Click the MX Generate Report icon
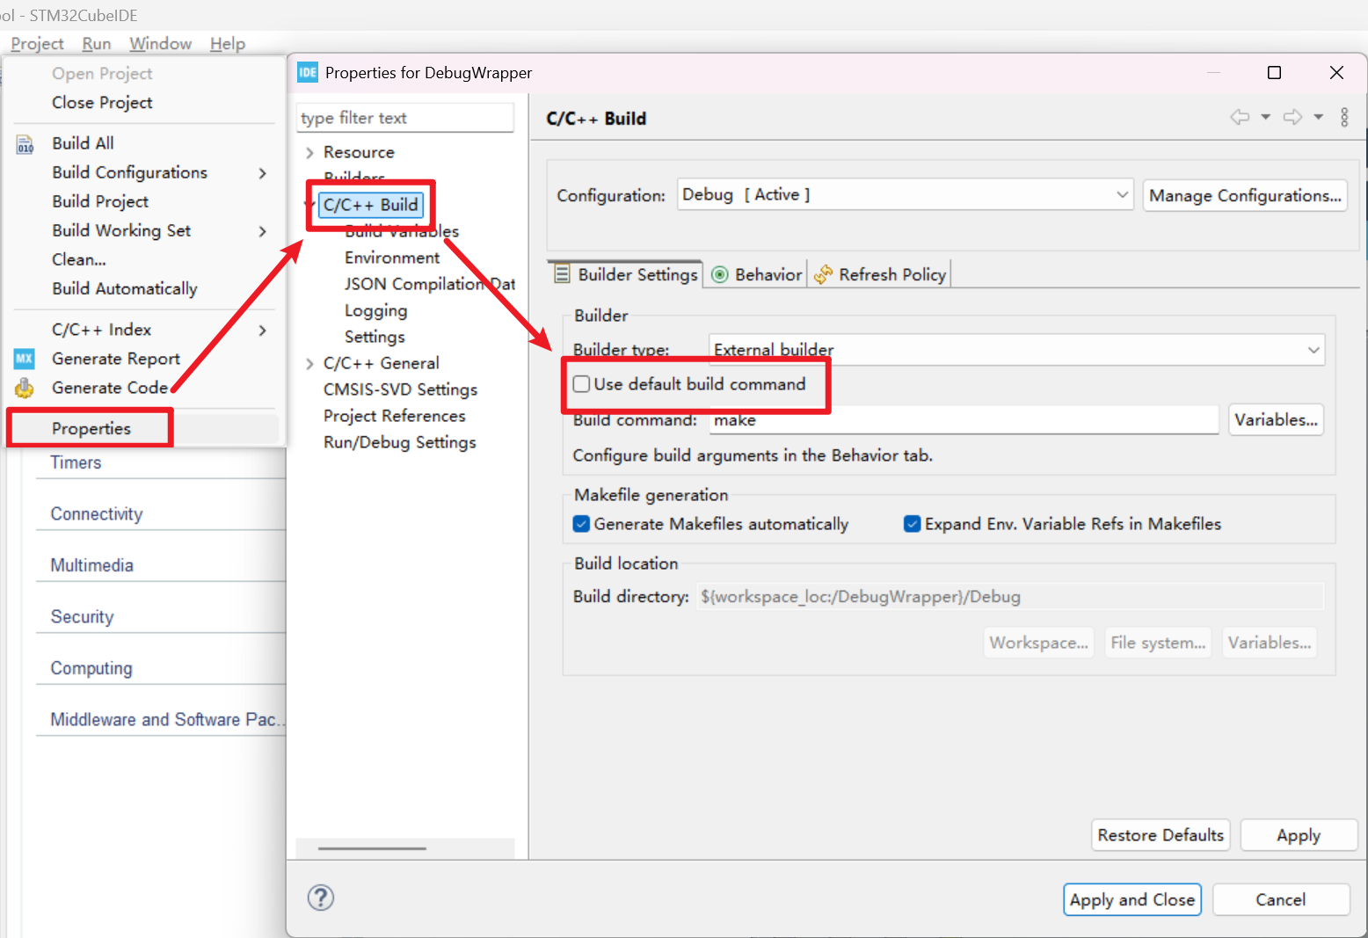This screenshot has width=1368, height=938. coord(25,359)
